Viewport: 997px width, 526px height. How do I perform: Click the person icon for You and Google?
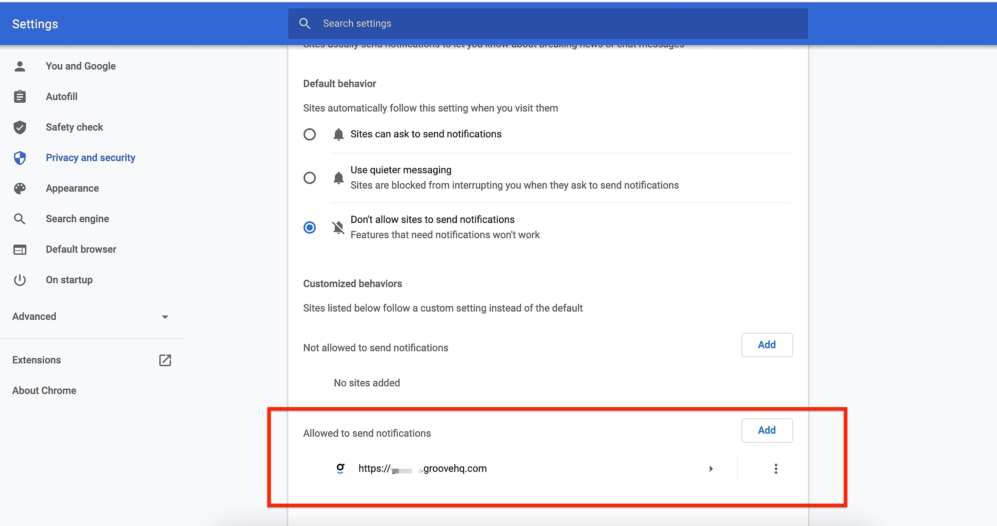click(x=20, y=66)
